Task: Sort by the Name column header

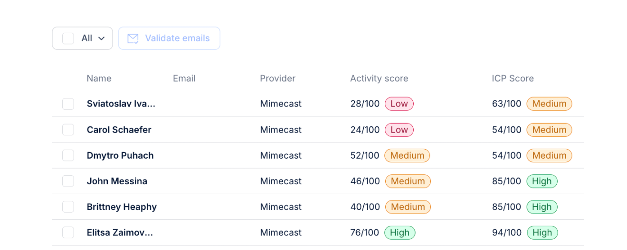Action: [x=99, y=79]
